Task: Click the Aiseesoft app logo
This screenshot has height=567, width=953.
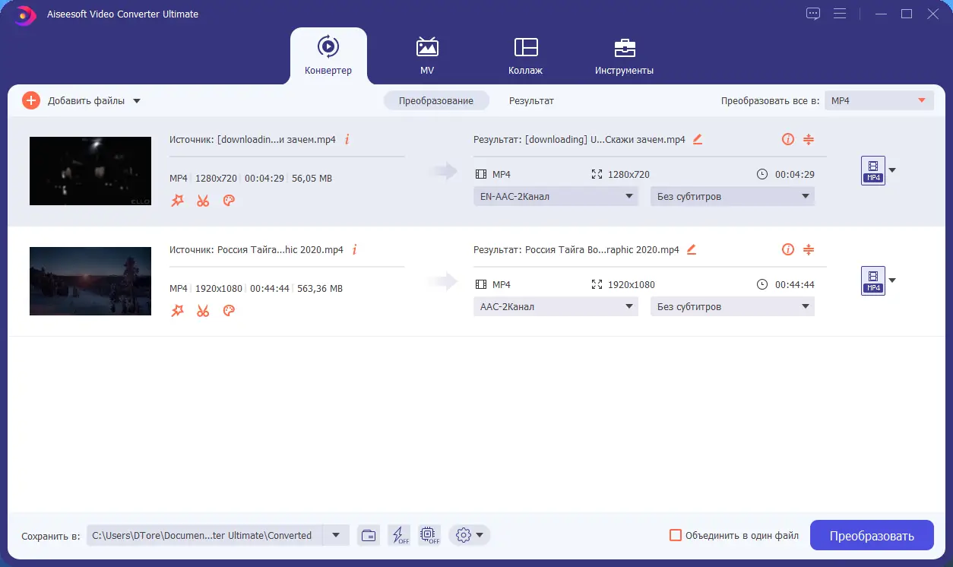Action: click(25, 14)
